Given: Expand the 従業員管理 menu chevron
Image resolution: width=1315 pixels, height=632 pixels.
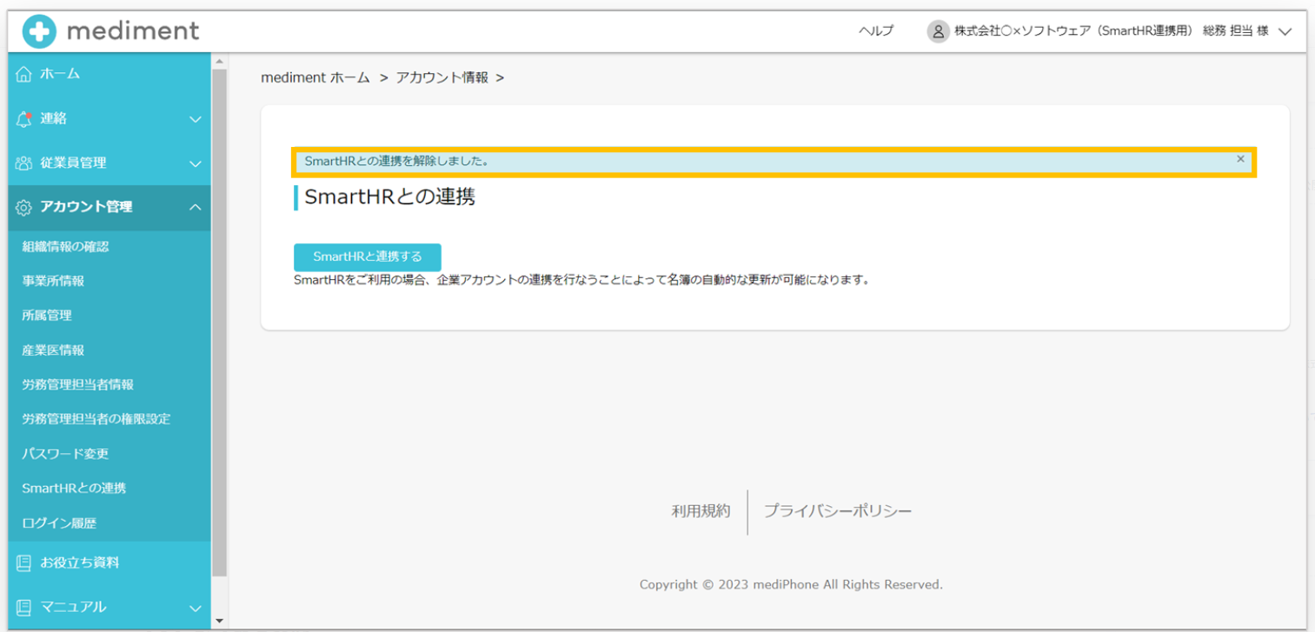Looking at the screenshot, I should pyautogui.click(x=196, y=163).
